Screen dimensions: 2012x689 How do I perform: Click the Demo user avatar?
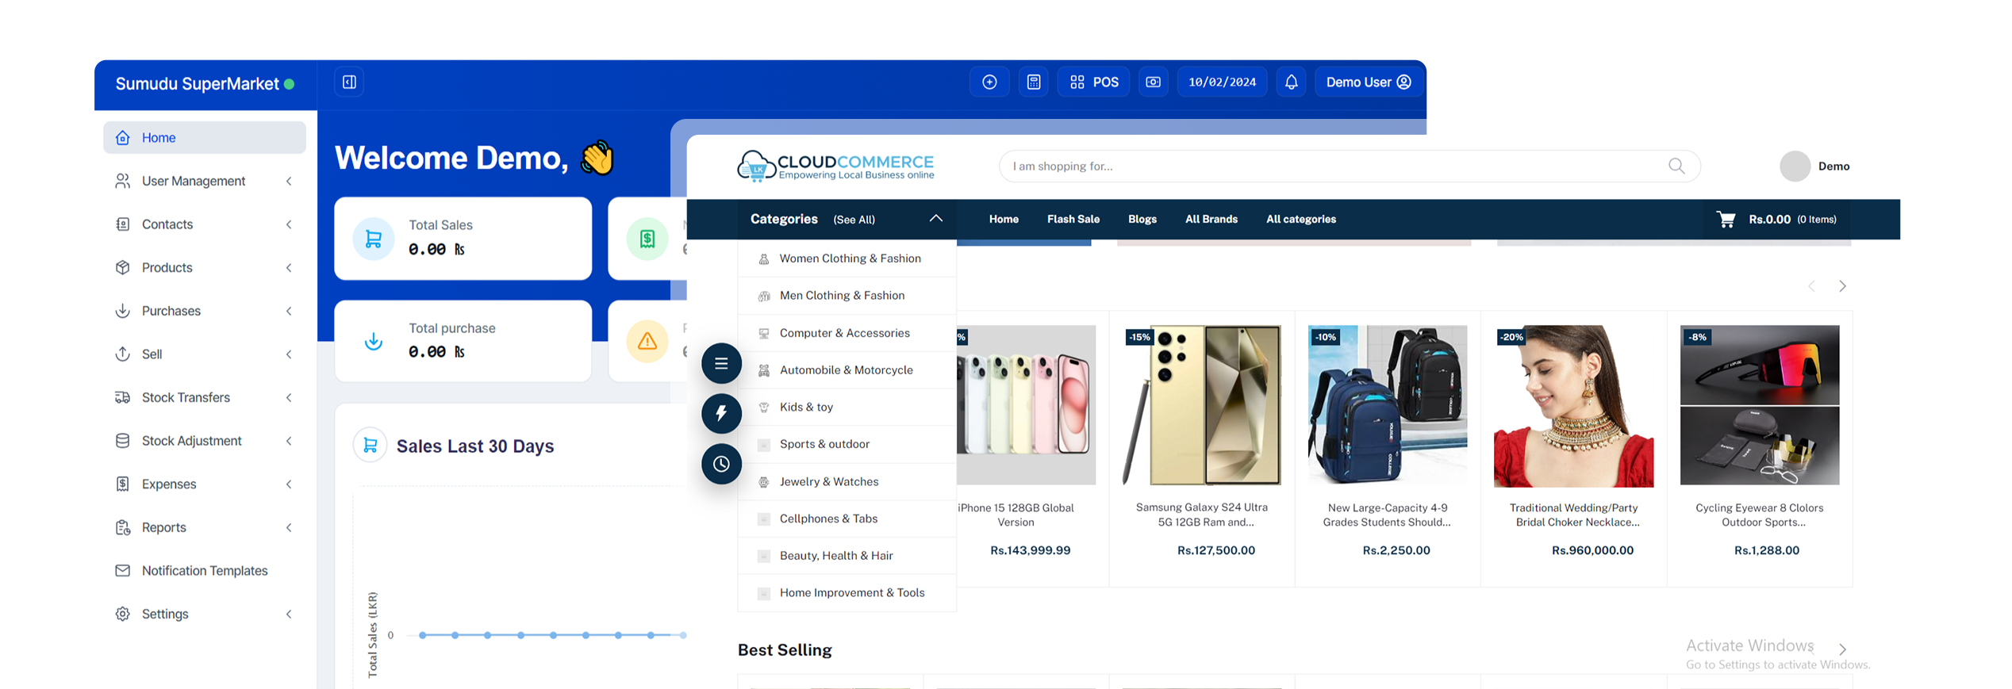click(1795, 166)
